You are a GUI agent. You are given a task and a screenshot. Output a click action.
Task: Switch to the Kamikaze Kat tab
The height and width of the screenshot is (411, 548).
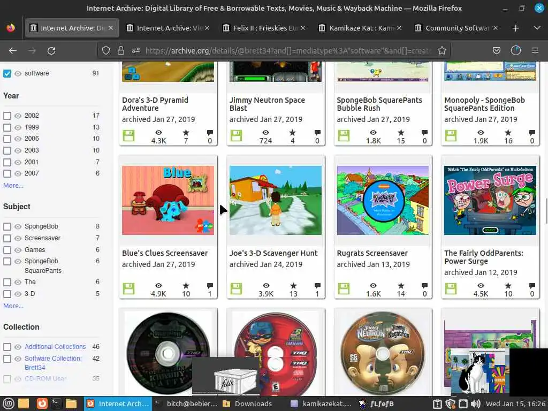360,28
